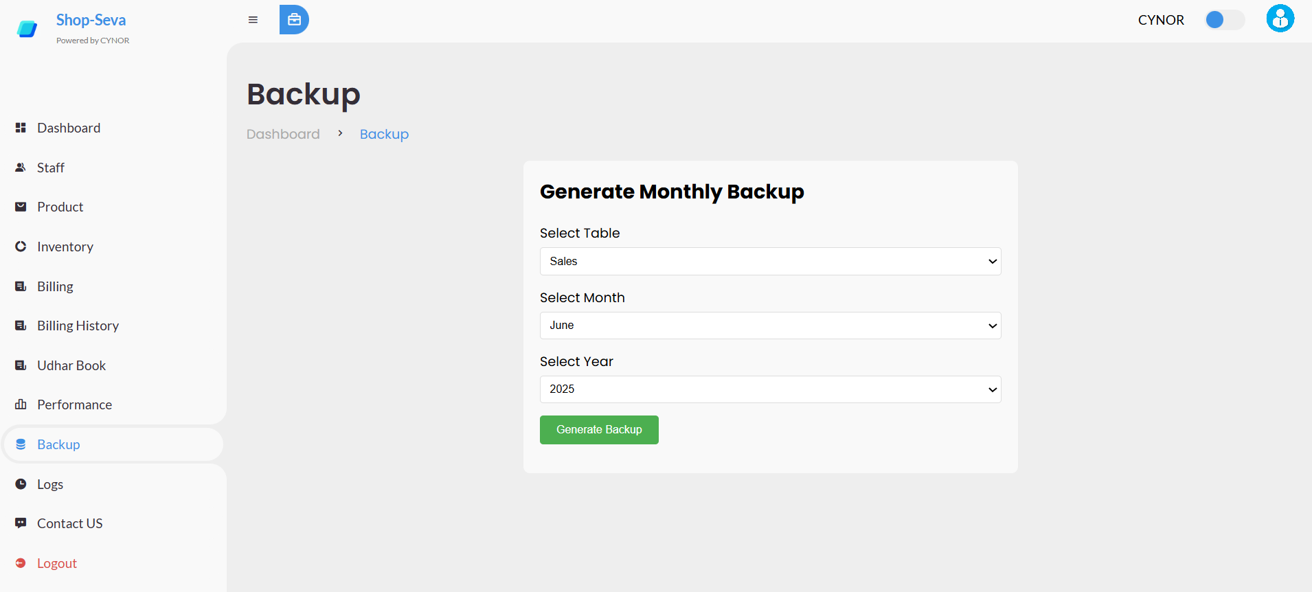Click the Inventory icon in sidebar
1312x592 pixels.
(21, 247)
